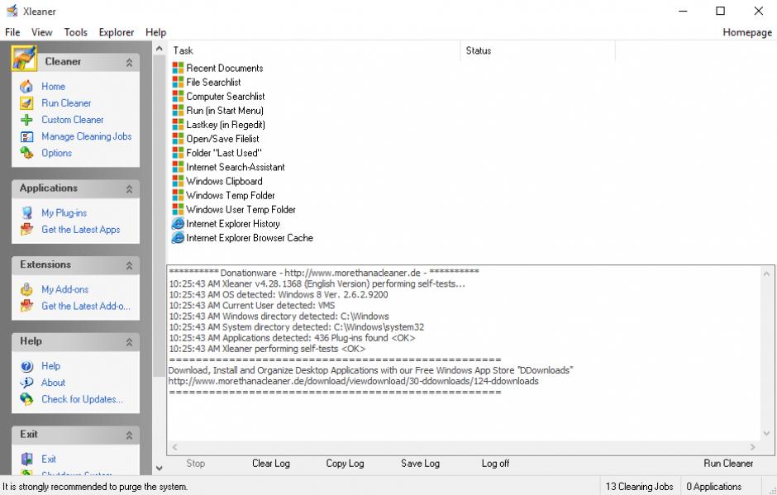Click the Get the Latest Apps icon

click(x=26, y=230)
